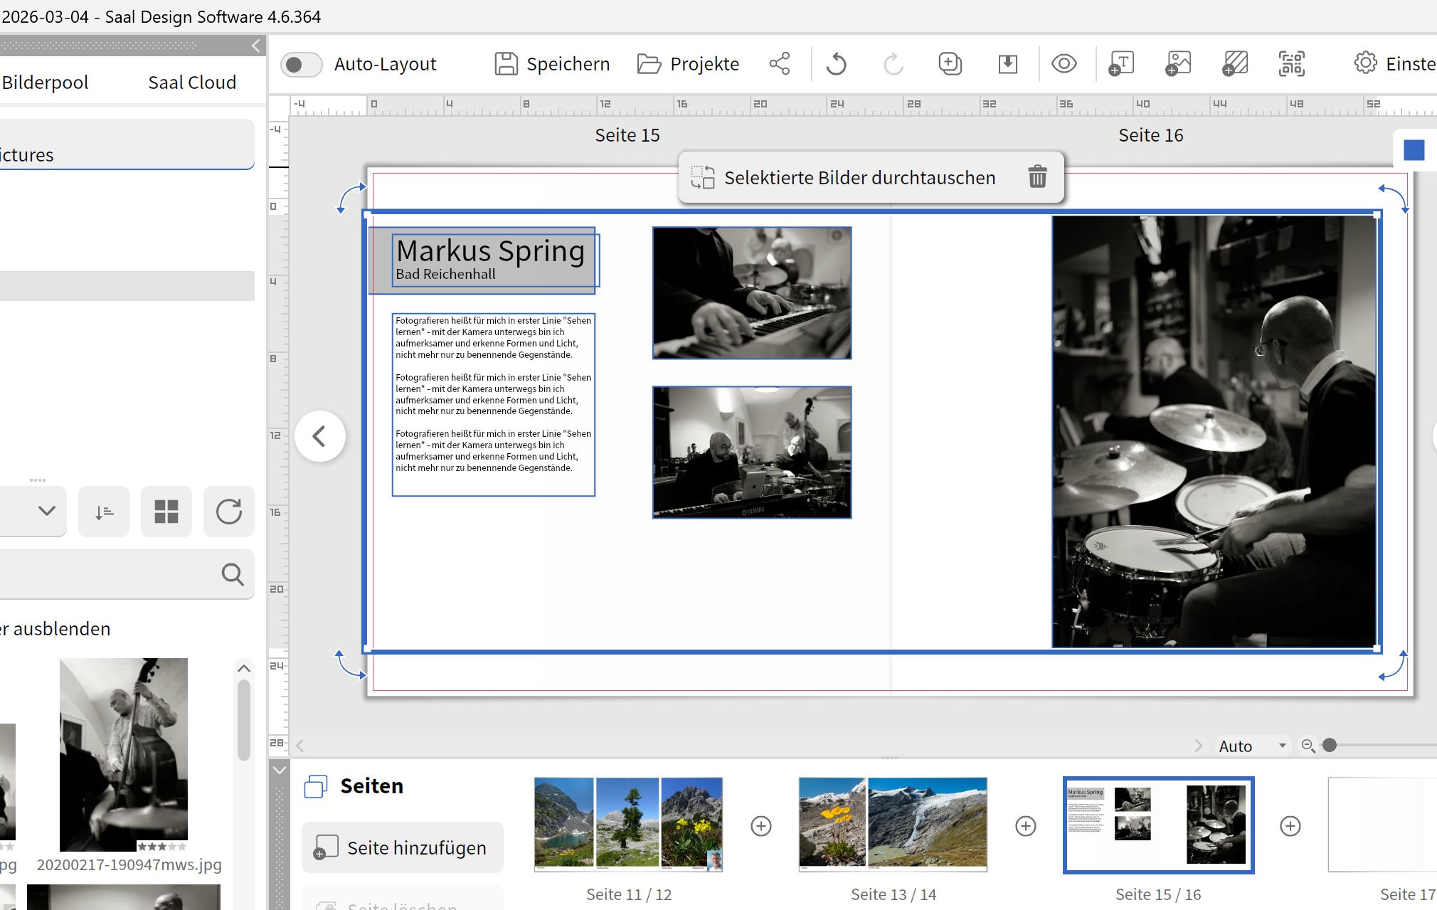Collapse the Seiten panel with chevron

[280, 771]
